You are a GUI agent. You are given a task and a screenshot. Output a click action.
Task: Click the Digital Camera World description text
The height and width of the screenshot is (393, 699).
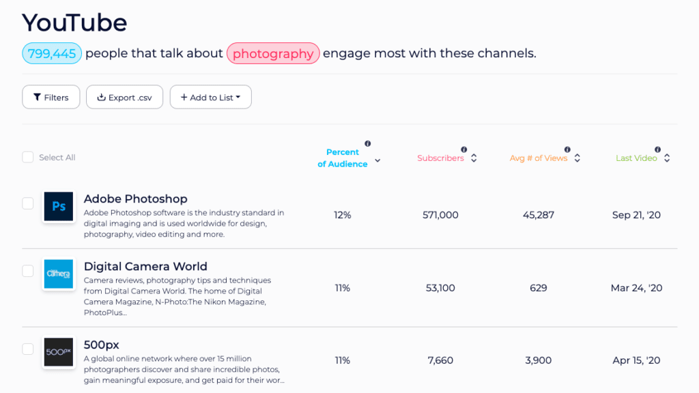[177, 296]
